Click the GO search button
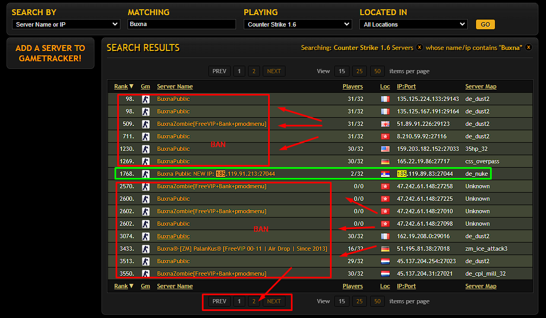The height and width of the screenshot is (318, 546). point(485,24)
